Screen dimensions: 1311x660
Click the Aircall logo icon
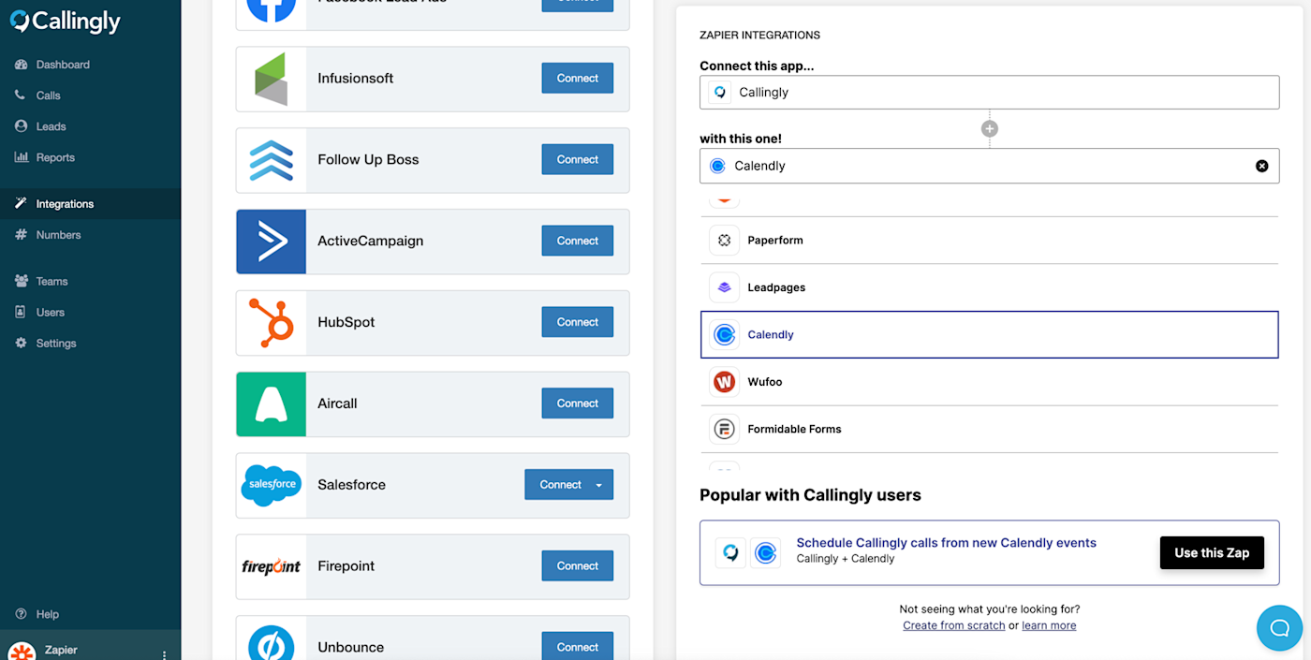tap(271, 403)
